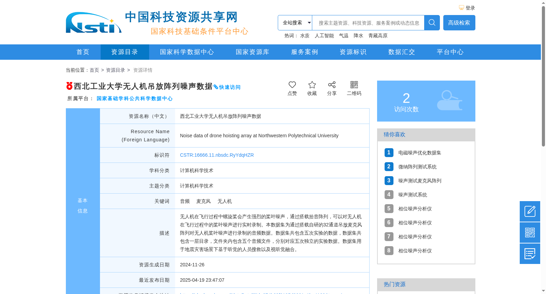Select hot word 人工智能
The height and width of the screenshot is (294, 546).
tap(324, 36)
